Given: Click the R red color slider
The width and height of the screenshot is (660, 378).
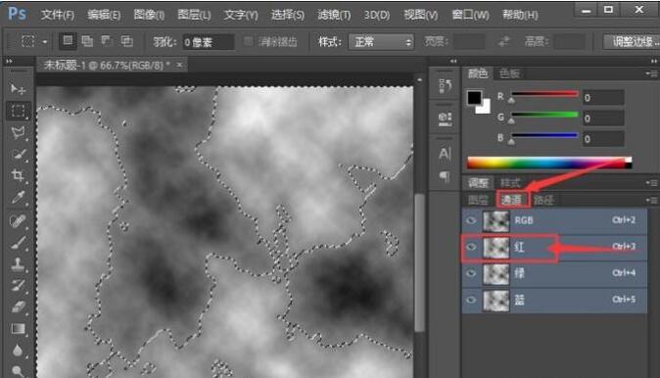Looking at the screenshot, I should point(544,94).
